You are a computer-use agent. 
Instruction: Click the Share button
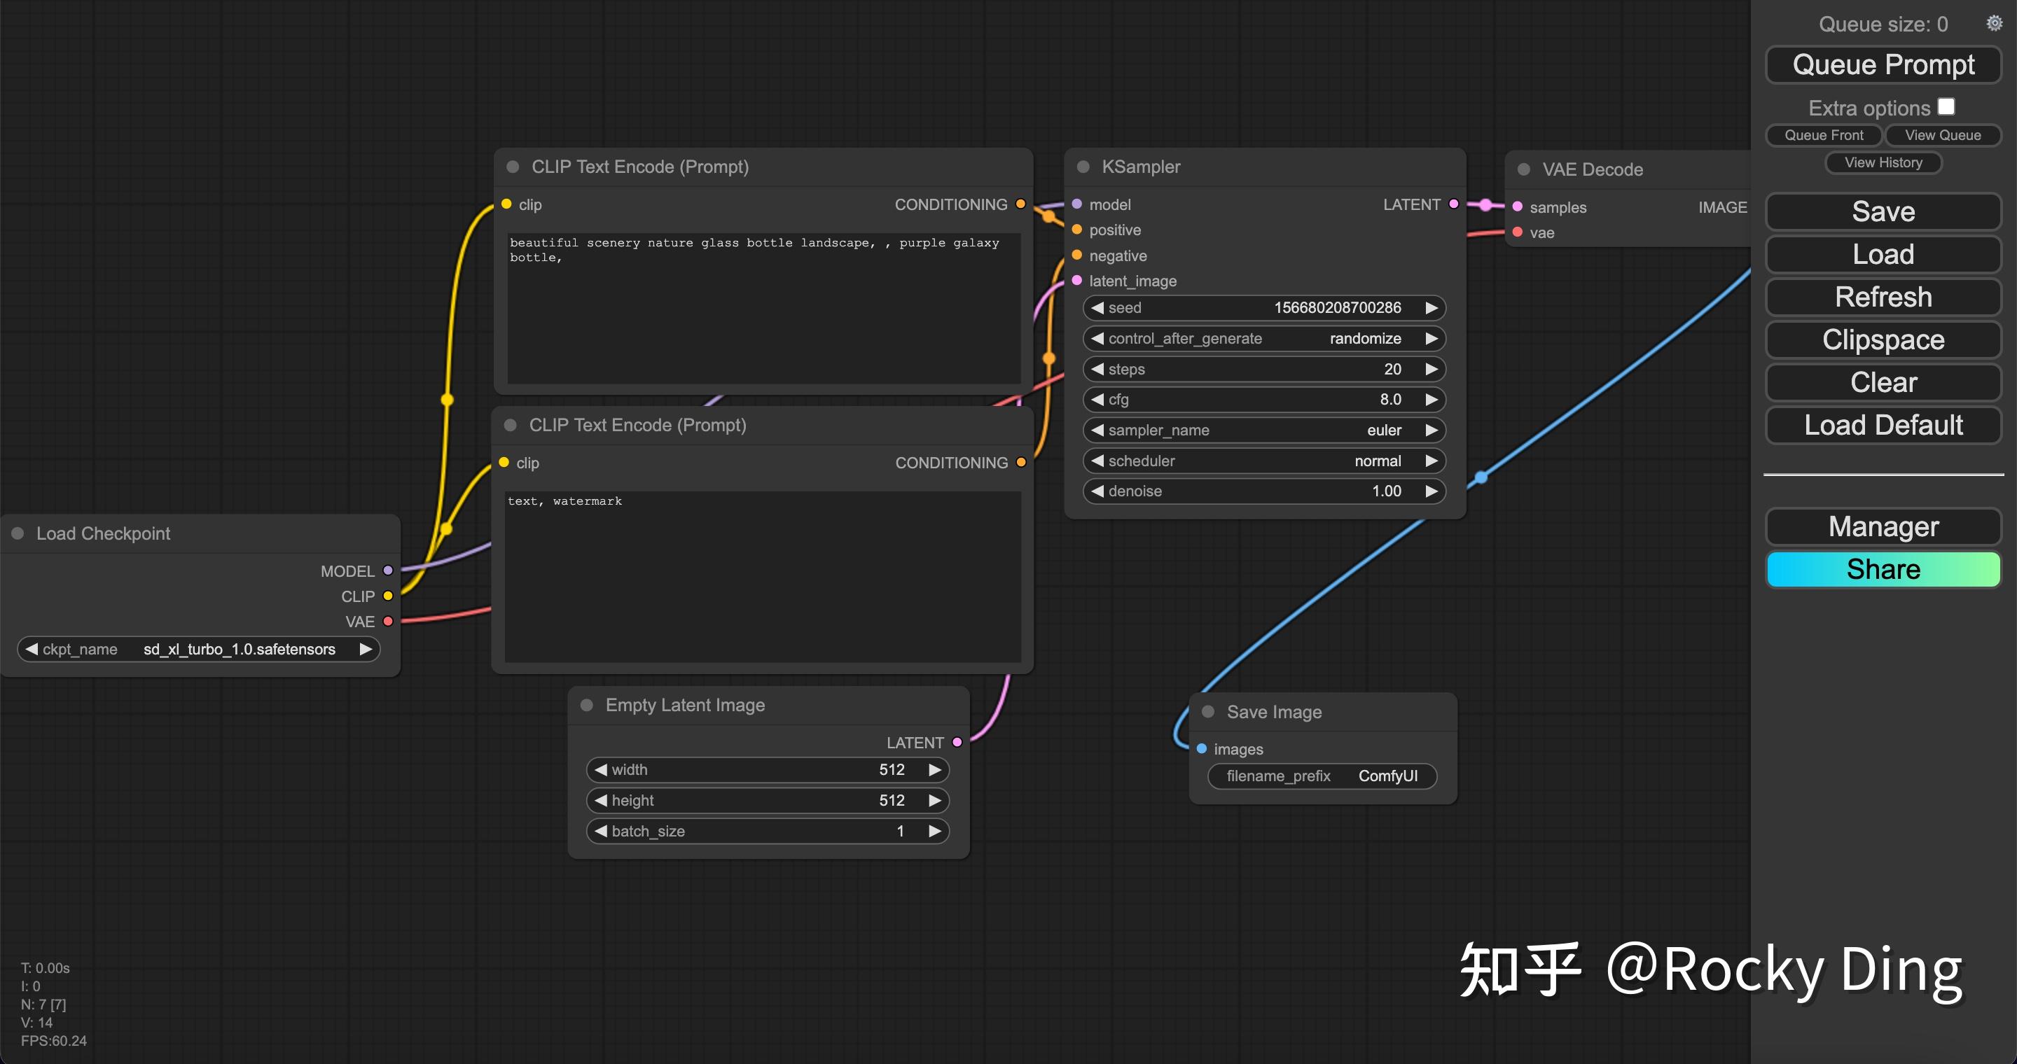(x=1883, y=570)
